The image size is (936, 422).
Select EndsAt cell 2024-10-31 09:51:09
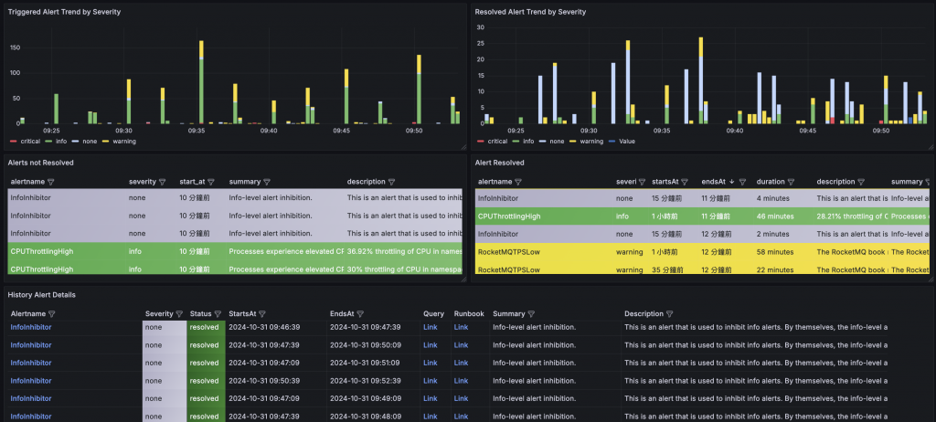pos(373,363)
